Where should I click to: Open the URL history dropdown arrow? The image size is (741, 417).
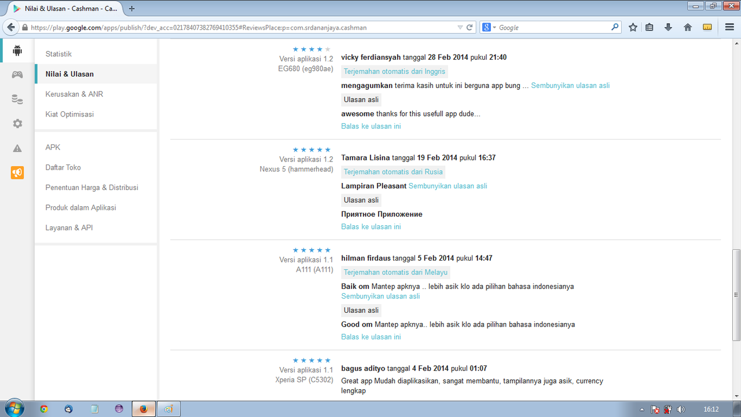[460, 27]
